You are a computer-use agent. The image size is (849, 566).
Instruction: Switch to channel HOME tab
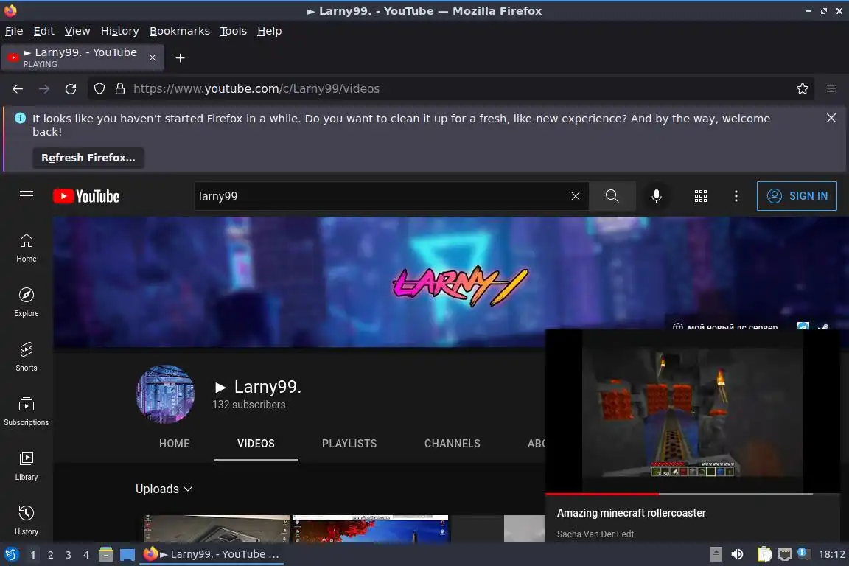point(175,444)
